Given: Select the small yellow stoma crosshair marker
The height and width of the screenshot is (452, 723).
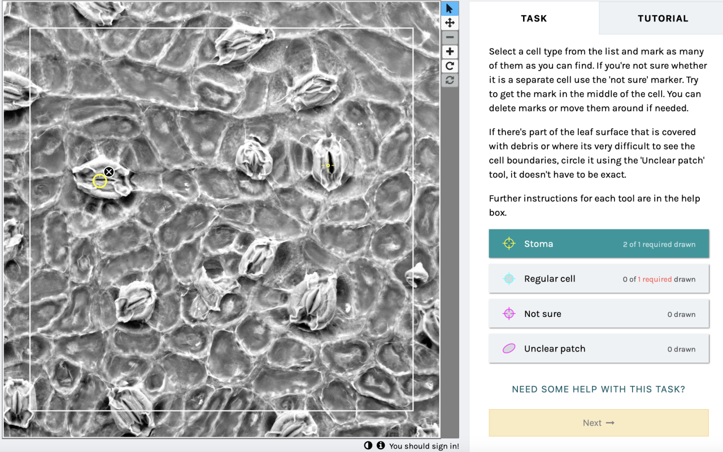Looking at the screenshot, I should [x=328, y=166].
